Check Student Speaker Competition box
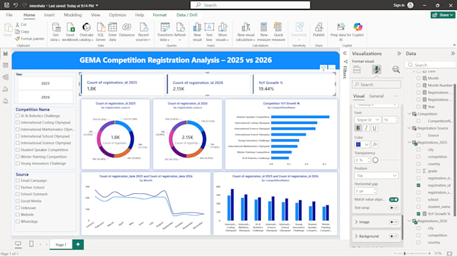Image resolution: width=457 pixels, height=257 pixels. coord(17,150)
